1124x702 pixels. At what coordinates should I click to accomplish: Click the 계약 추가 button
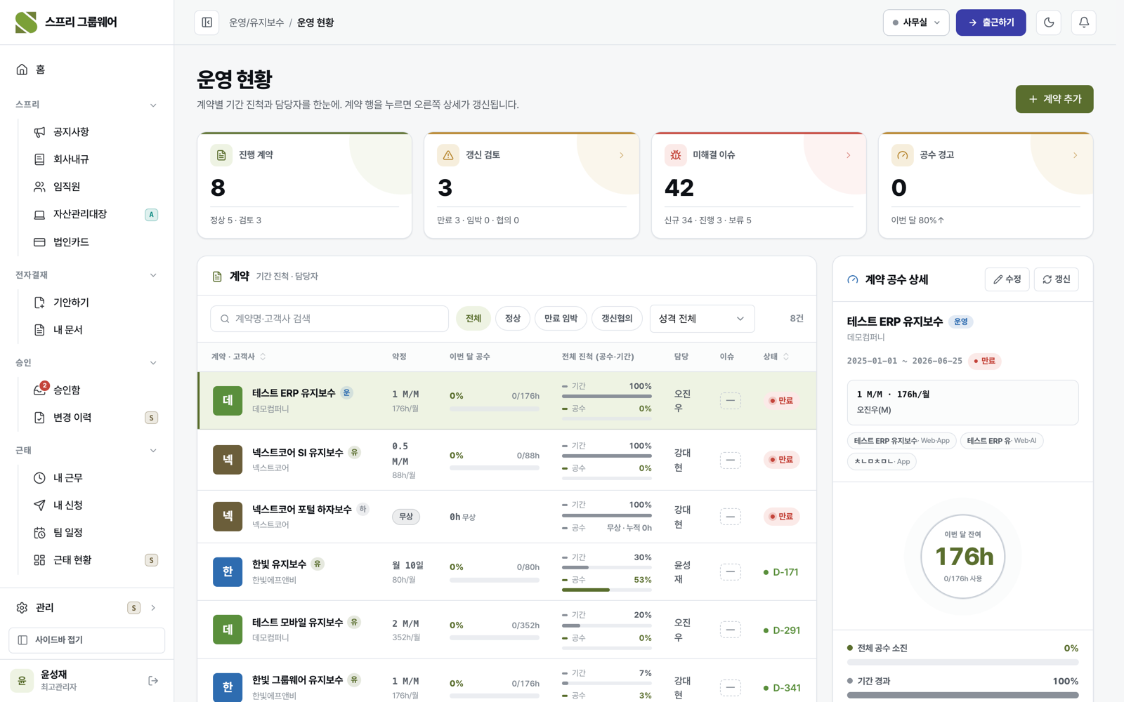click(x=1054, y=99)
